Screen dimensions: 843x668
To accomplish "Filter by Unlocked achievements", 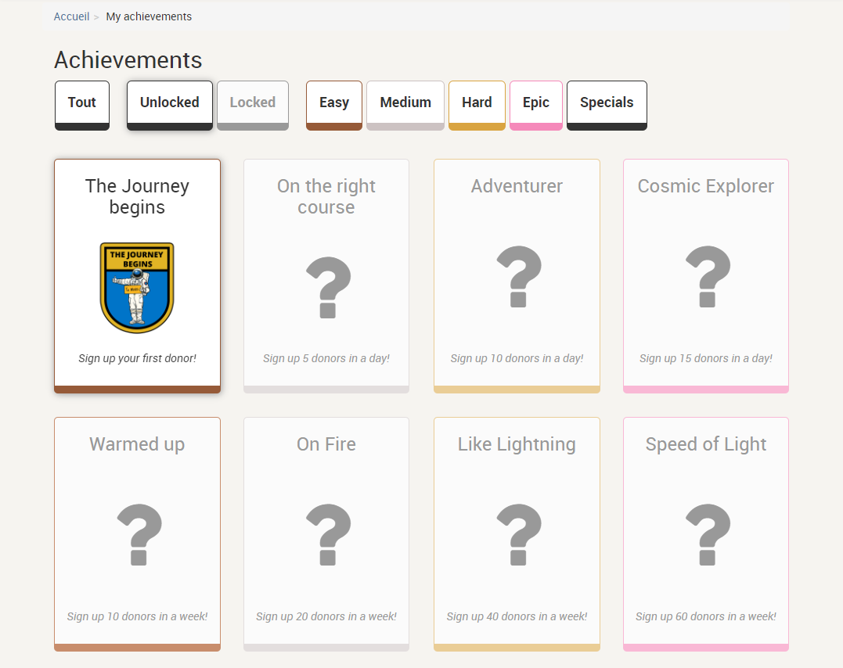I will pyautogui.click(x=170, y=106).
